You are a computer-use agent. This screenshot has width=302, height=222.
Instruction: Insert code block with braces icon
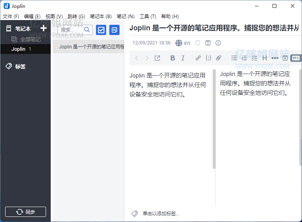tap(208, 58)
